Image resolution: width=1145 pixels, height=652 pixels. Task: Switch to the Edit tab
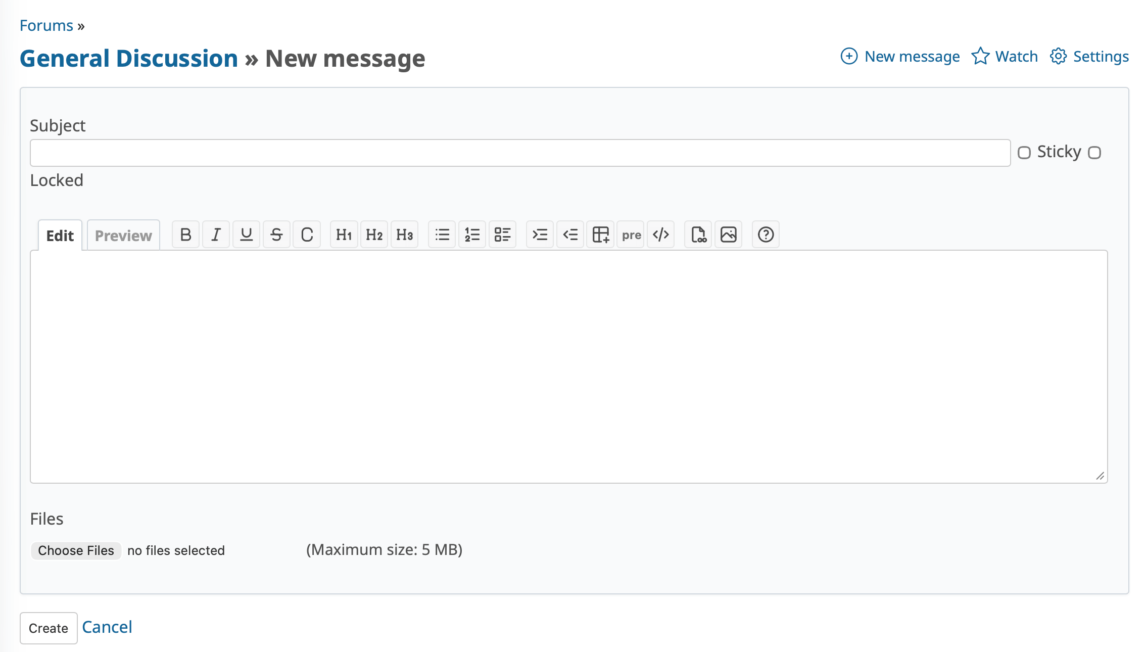coord(59,235)
